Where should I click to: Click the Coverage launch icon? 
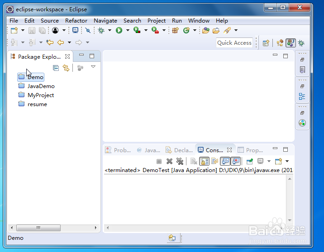(137, 30)
